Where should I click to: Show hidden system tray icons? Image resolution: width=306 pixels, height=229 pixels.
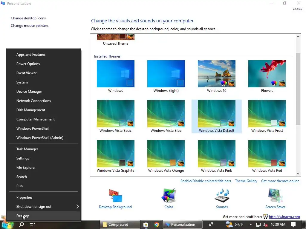(x=251, y=225)
